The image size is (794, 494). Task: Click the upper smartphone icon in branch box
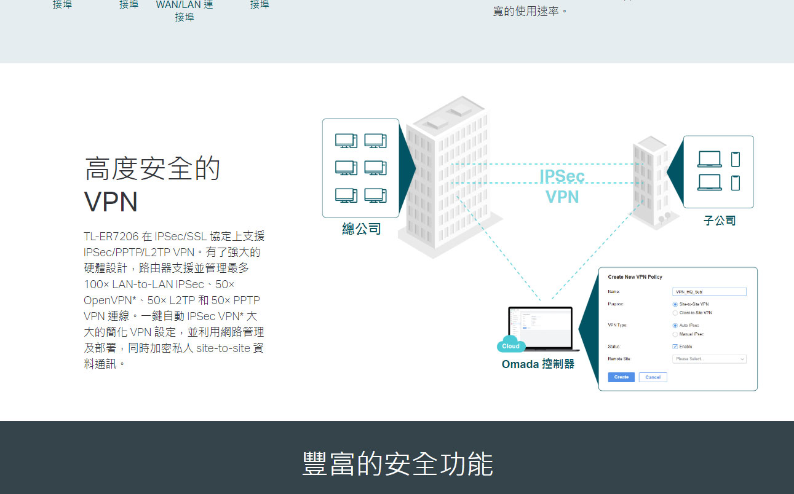736,159
